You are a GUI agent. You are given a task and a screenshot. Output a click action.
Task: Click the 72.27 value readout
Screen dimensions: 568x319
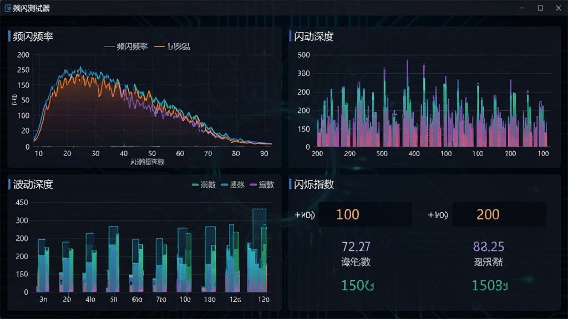(356, 246)
